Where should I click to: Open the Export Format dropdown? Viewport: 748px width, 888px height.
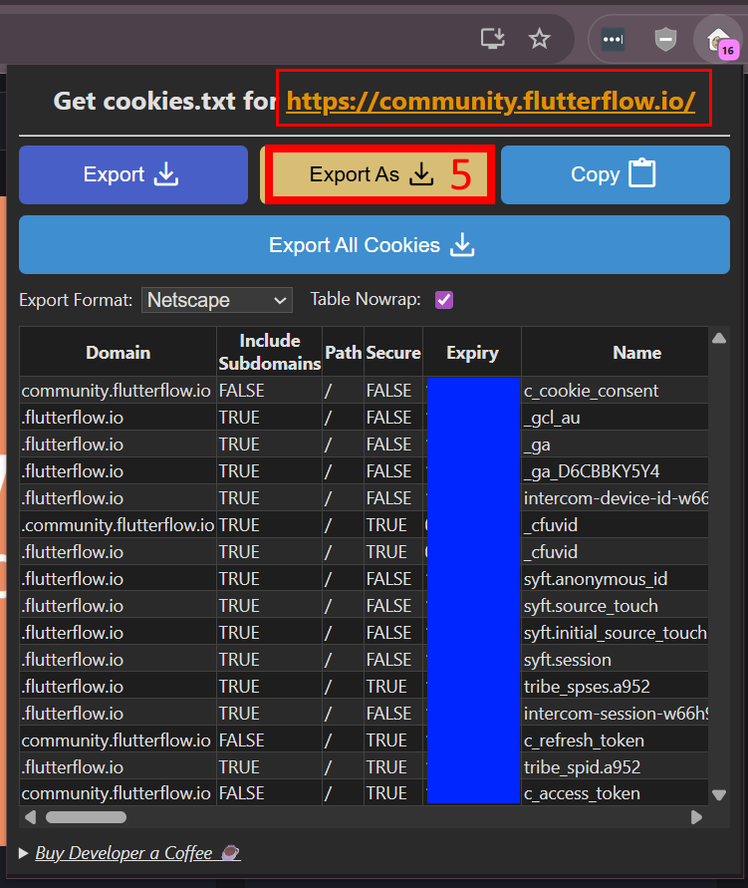click(x=217, y=300)
